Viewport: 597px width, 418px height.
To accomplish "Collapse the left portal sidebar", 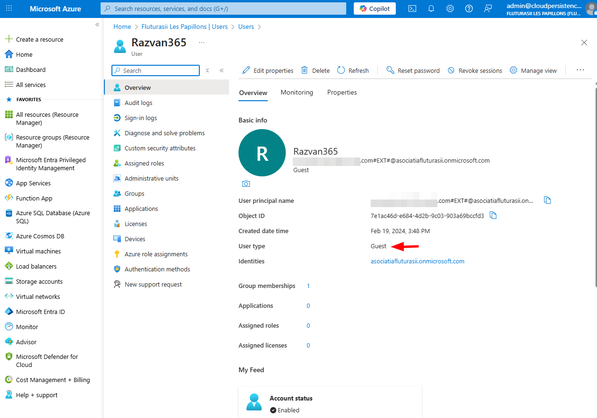I will pos(97,25).
